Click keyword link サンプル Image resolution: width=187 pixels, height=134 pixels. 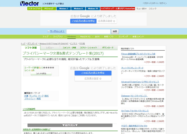[33, 96]
